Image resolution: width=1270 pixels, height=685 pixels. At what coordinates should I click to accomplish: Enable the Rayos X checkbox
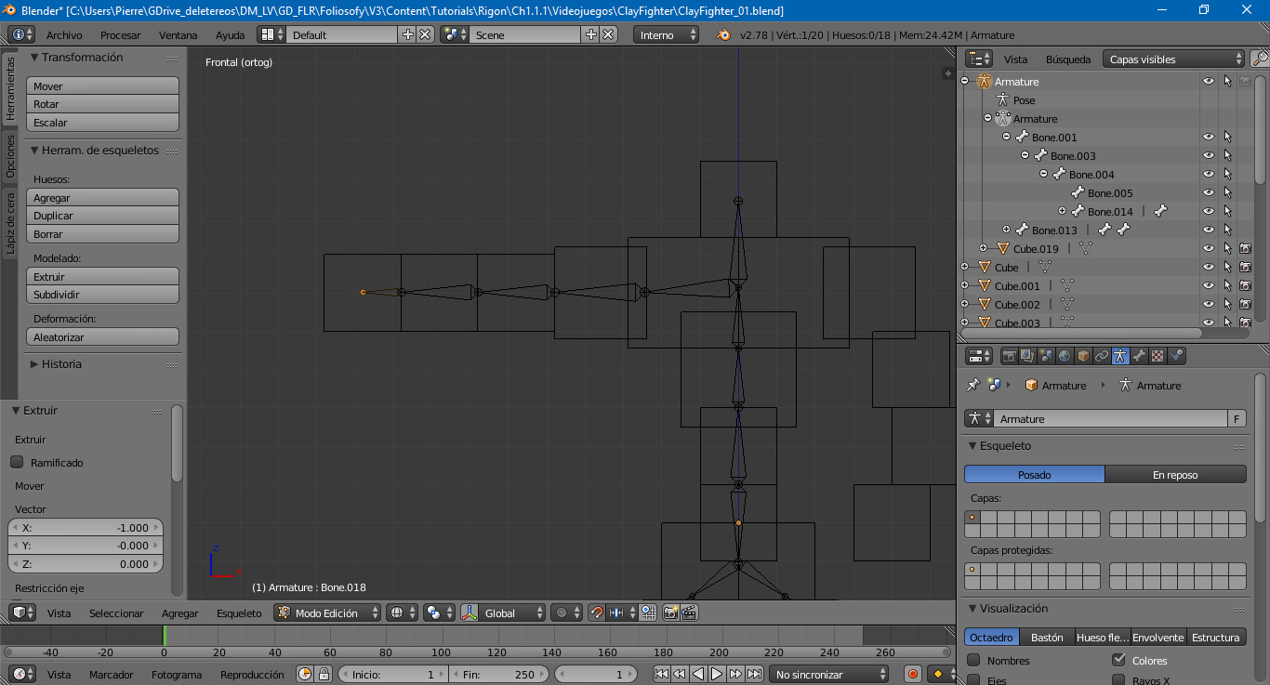(1118, 680)
